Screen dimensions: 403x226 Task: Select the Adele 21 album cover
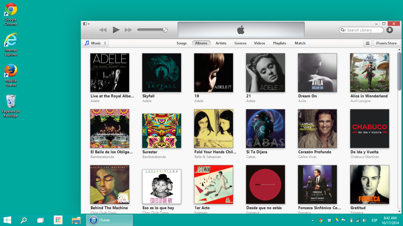(x=266, y=73)
